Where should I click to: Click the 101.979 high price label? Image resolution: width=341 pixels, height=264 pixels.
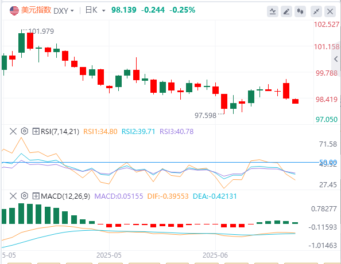click(41, 31)
